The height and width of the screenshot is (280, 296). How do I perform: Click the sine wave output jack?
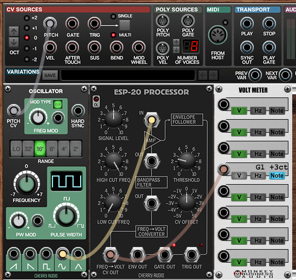tap(62, 254)
